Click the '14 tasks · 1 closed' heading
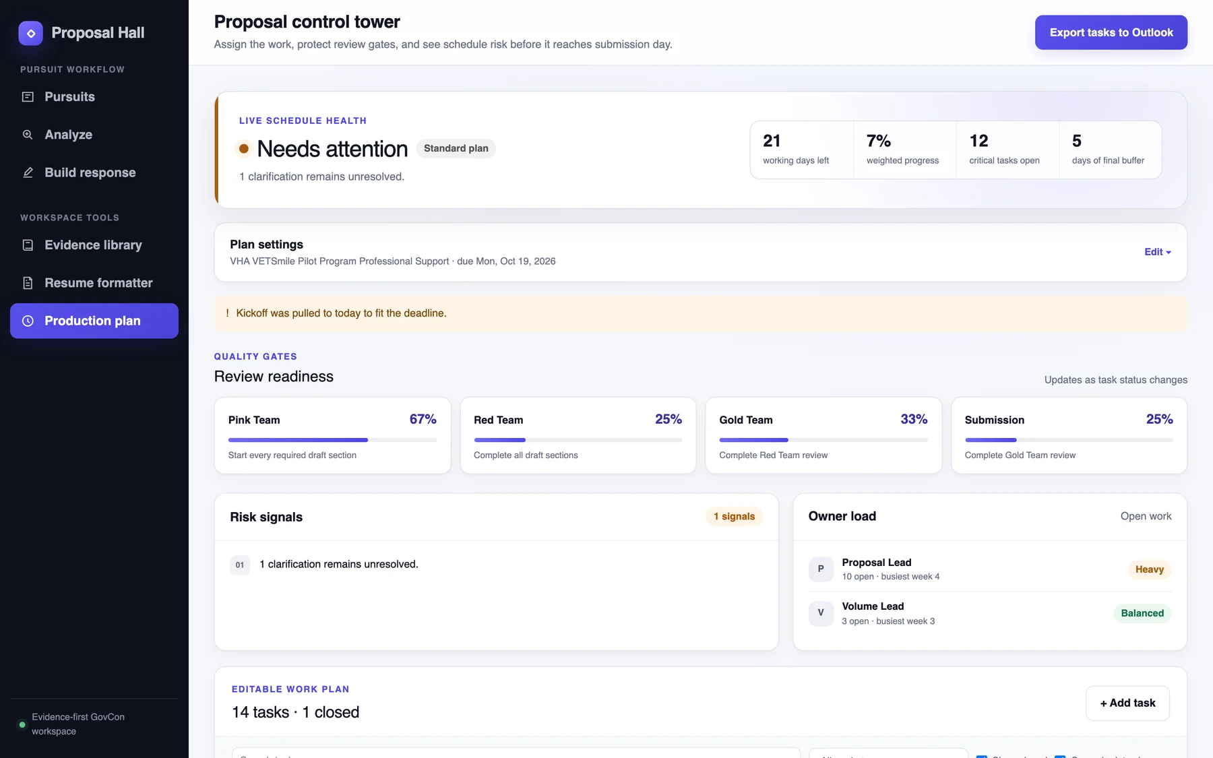The image size is (1213, 758). (295, 712)
